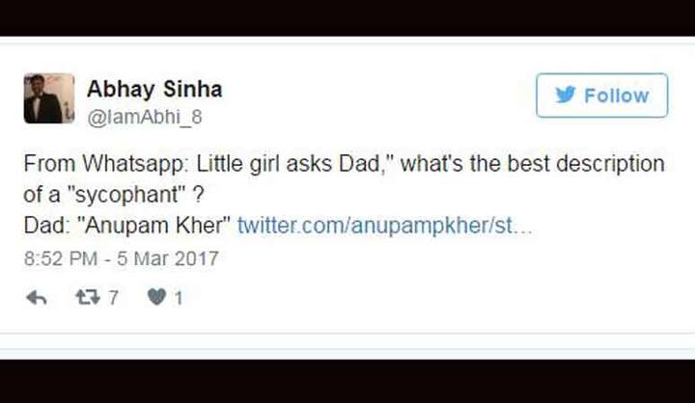Click the 8:52 PM time in timestamp
The width and height of the screenshot is (695, 403).
click(58, 258)
